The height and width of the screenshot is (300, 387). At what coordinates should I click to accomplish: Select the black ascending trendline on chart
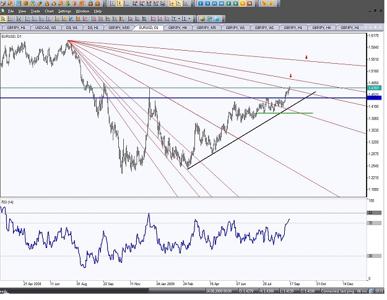click(252, 131)
